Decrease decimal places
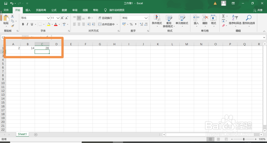 pos(146,24)
